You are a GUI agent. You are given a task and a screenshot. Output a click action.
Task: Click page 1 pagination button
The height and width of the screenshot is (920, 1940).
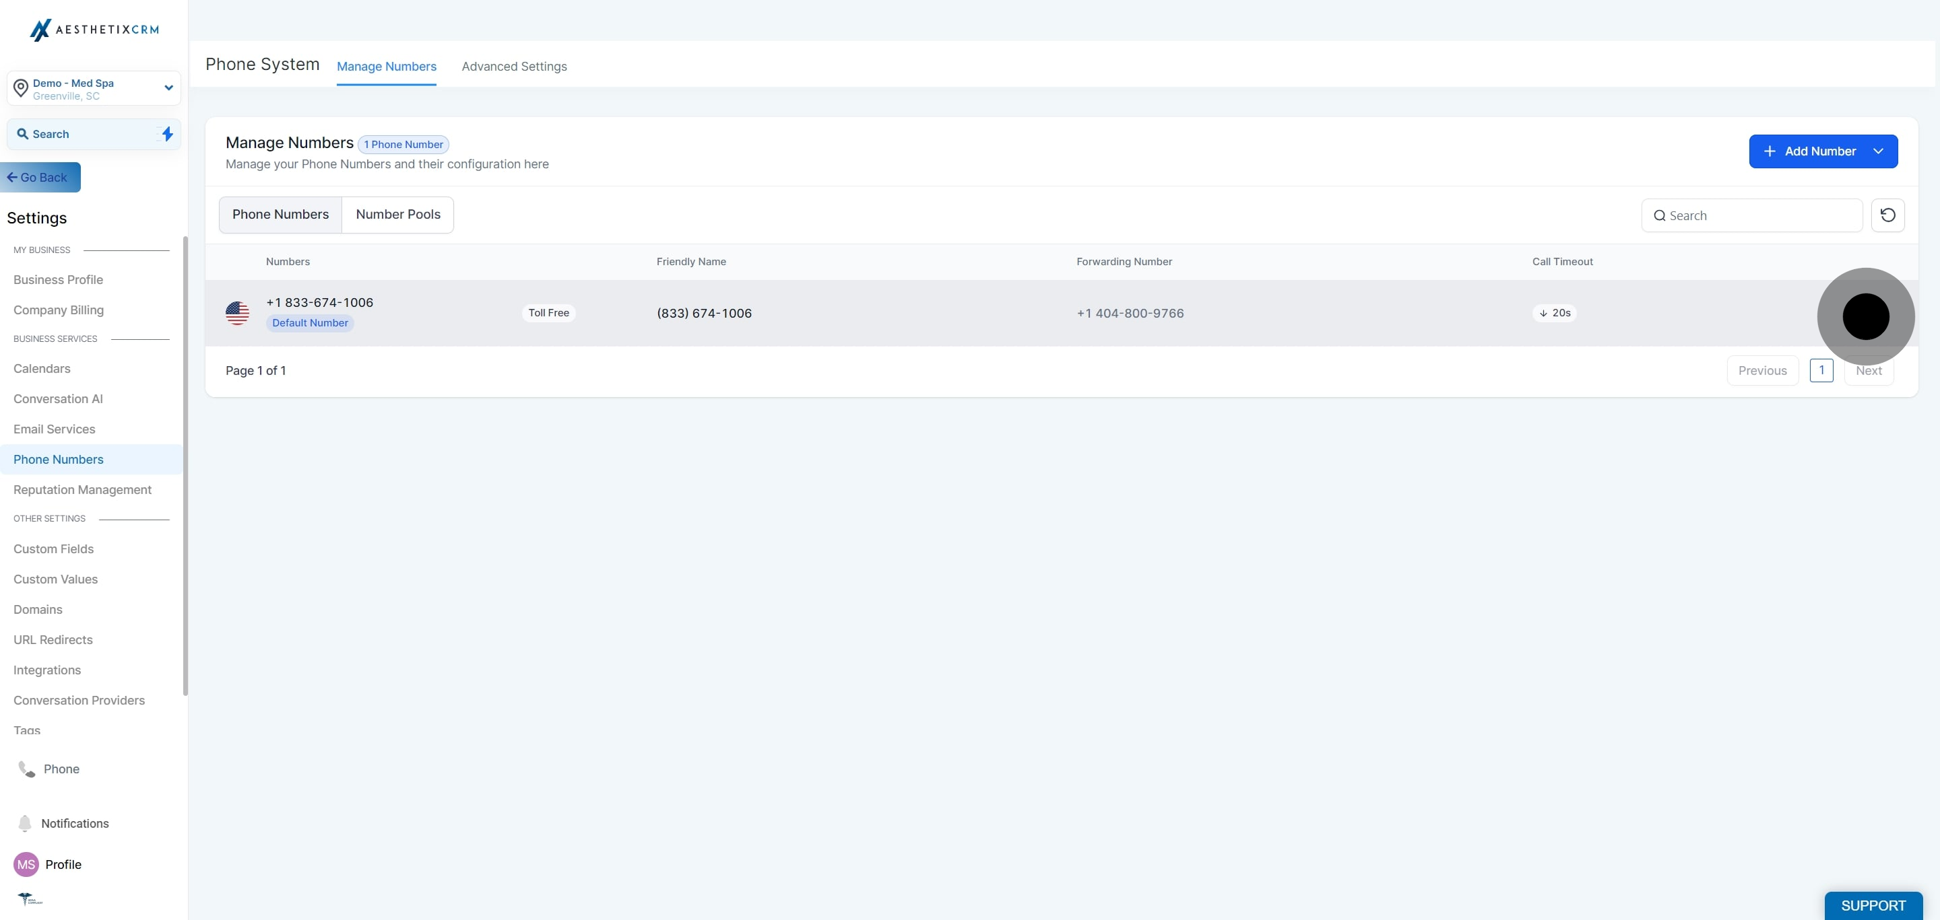[1821, 370]
